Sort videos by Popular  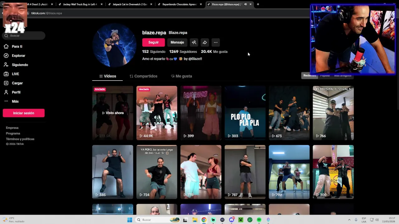pyautogui.click(x=325, y=76)
